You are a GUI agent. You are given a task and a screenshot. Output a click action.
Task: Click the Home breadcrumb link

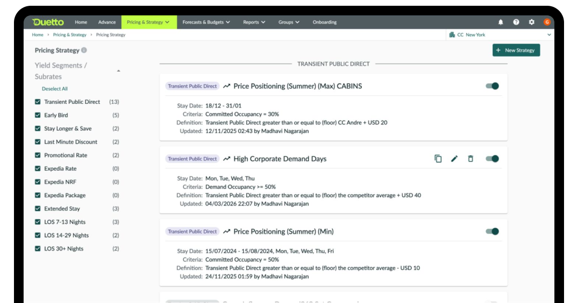38,35
